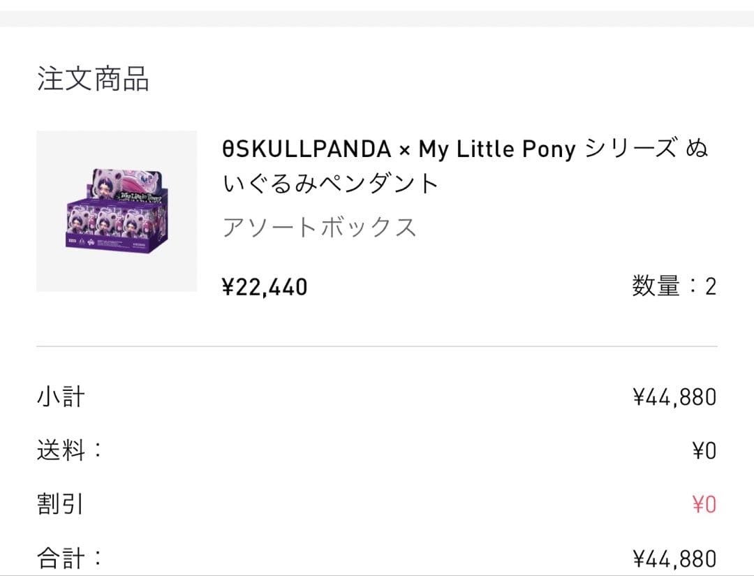Click the red ¥0 discount value
This screenshot has width=754, height=576.
[704, 504]
